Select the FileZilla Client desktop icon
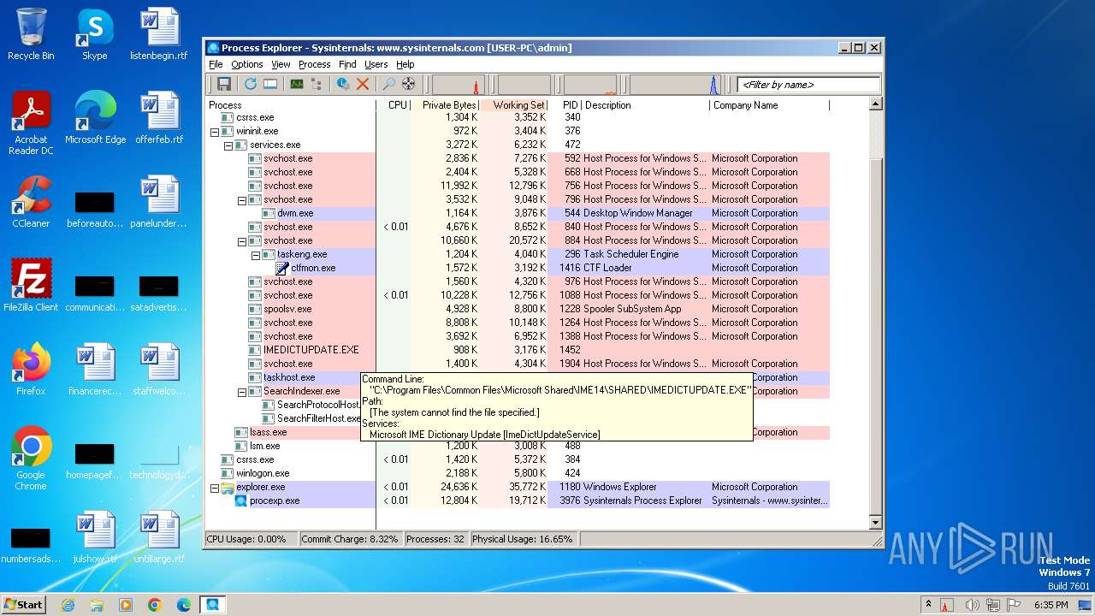 pyautogui.click(x=31, y=285)
